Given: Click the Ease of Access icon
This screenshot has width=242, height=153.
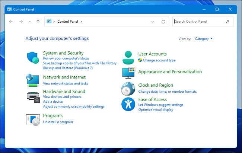Looking at the screenshot, I should pyautogui.click(x=128, y=104).
